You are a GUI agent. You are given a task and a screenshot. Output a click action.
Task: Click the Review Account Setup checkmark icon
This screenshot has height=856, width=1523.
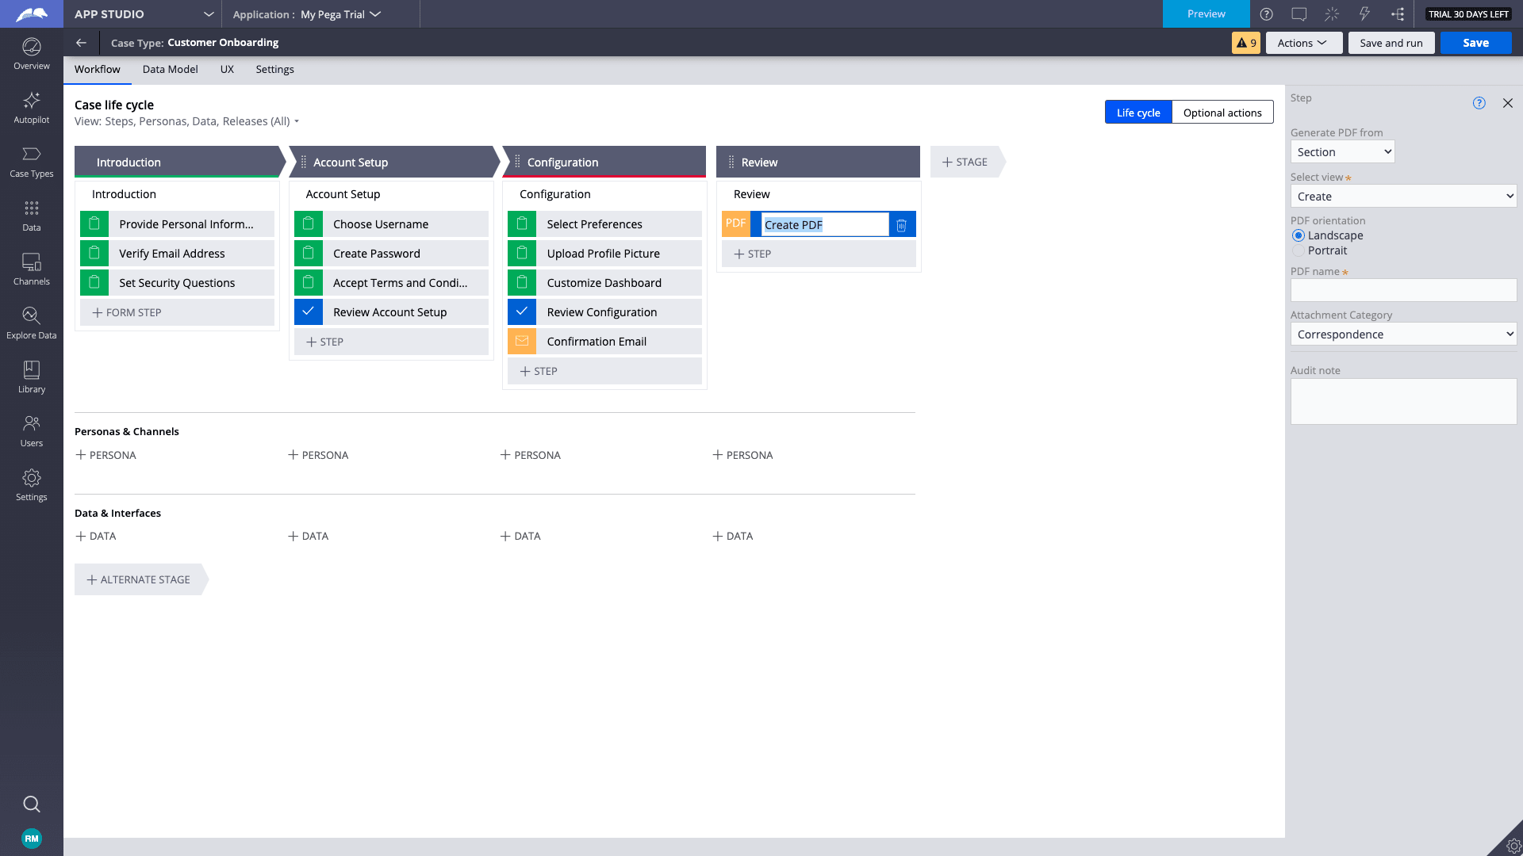[x=309, y=311]
